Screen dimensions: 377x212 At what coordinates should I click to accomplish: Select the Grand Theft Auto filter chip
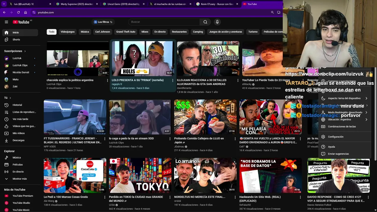pos(126,32)
